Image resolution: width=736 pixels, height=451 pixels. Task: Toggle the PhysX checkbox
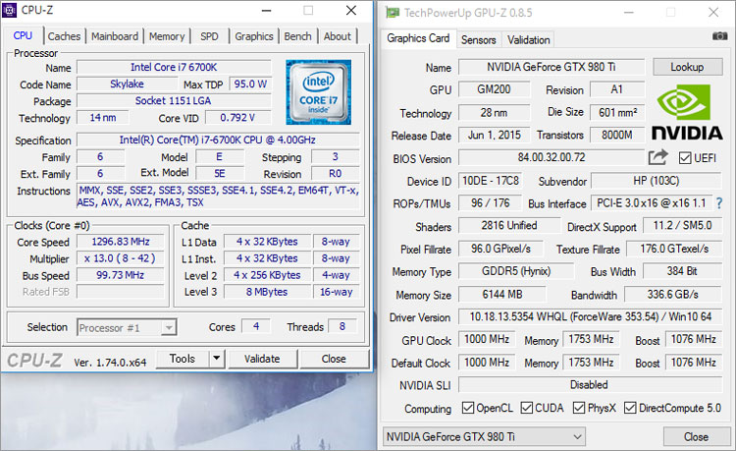pos(580,408)
